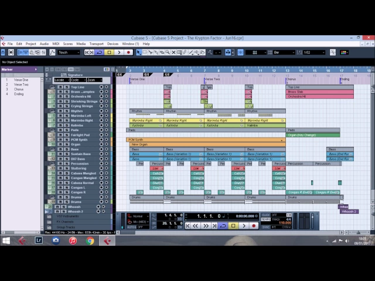This screenshot has height=281, width=375.
Task: Stop playback using transport panel Stop
Action: tap(233, 225)
